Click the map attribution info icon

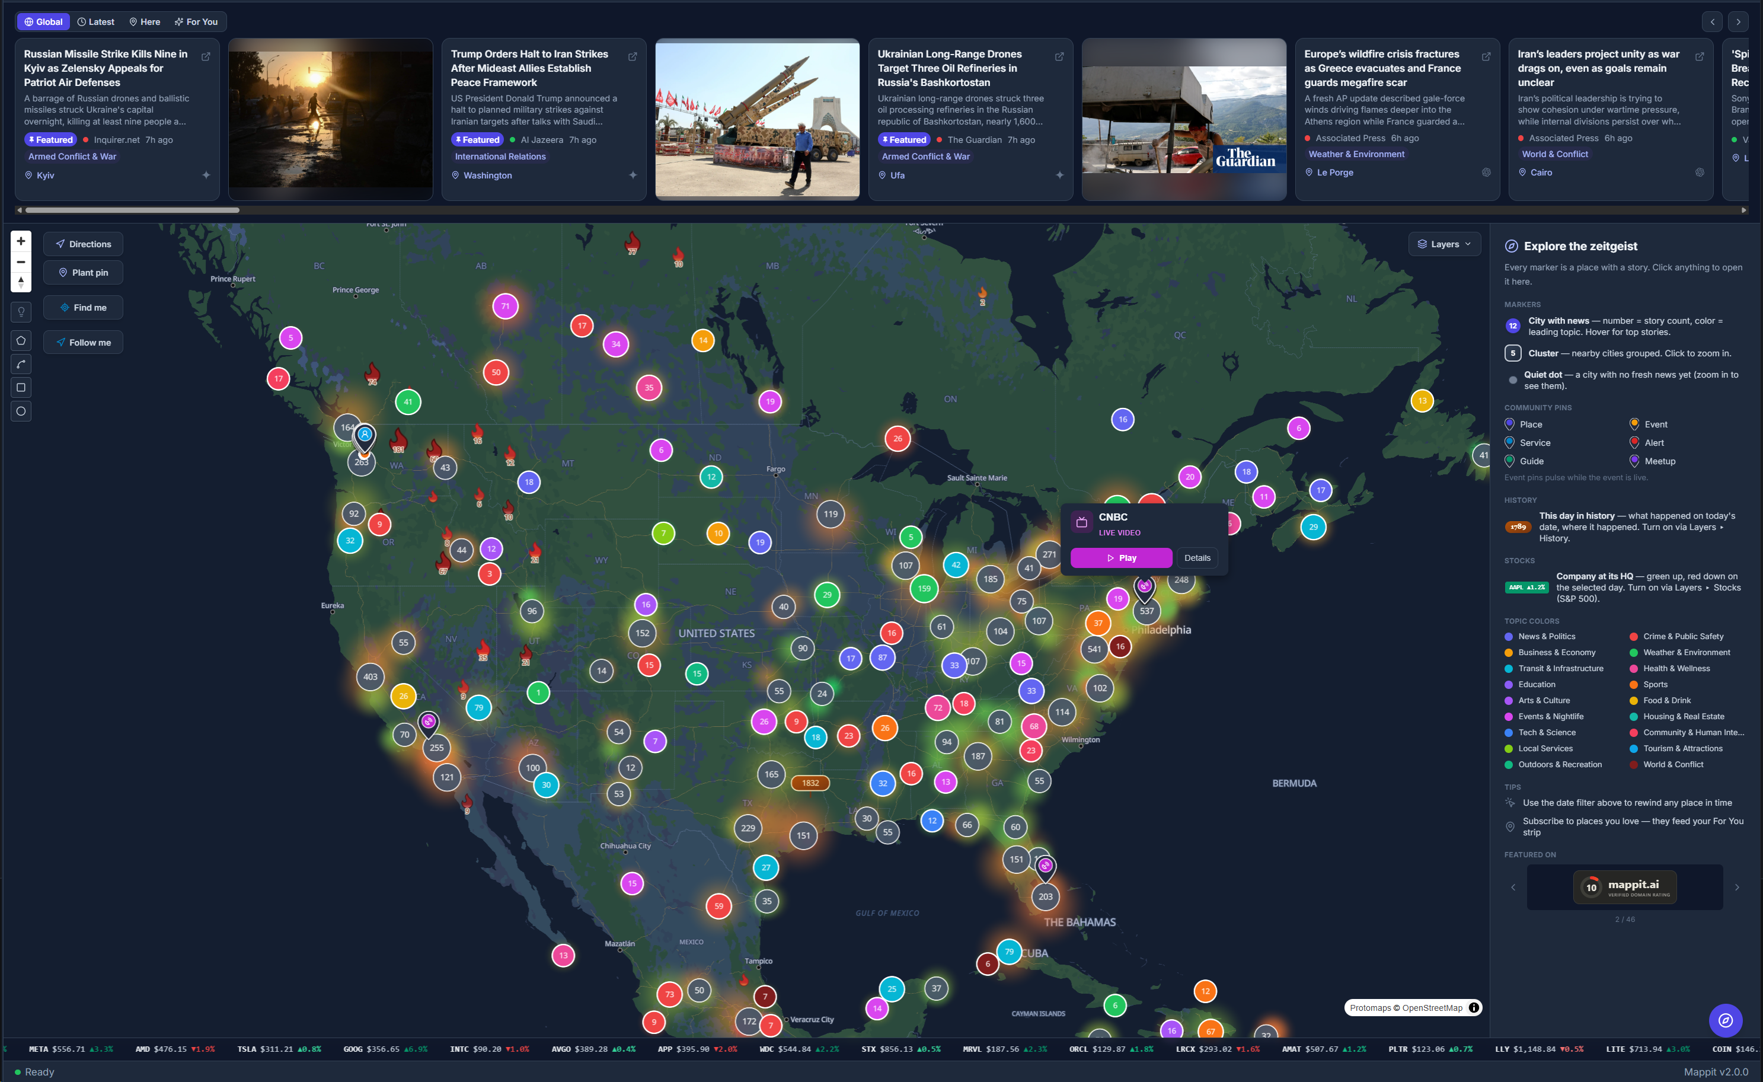pos(1474,1007)
